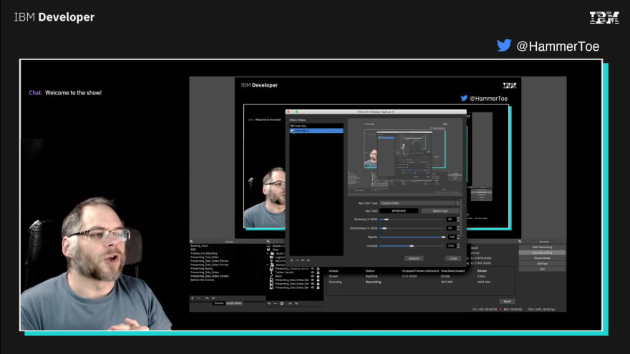Select the Presenting_Solo_Video iPhone scene
Screen dimensions: 630x354
click(x=209, y=261)
